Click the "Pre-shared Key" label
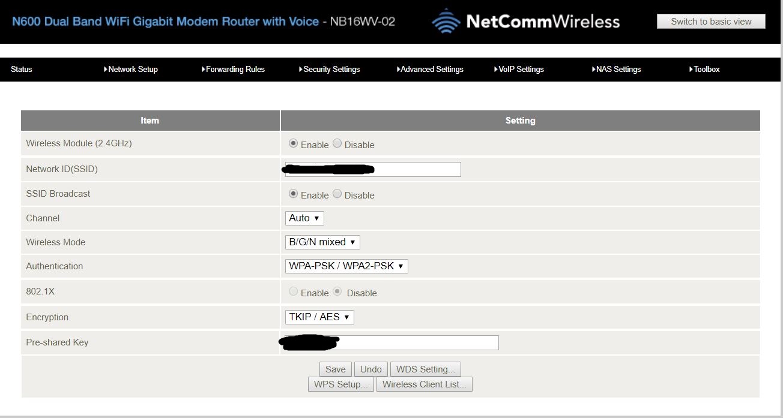Viewport: 783px width, 418px height. click(x=57, y=342)
